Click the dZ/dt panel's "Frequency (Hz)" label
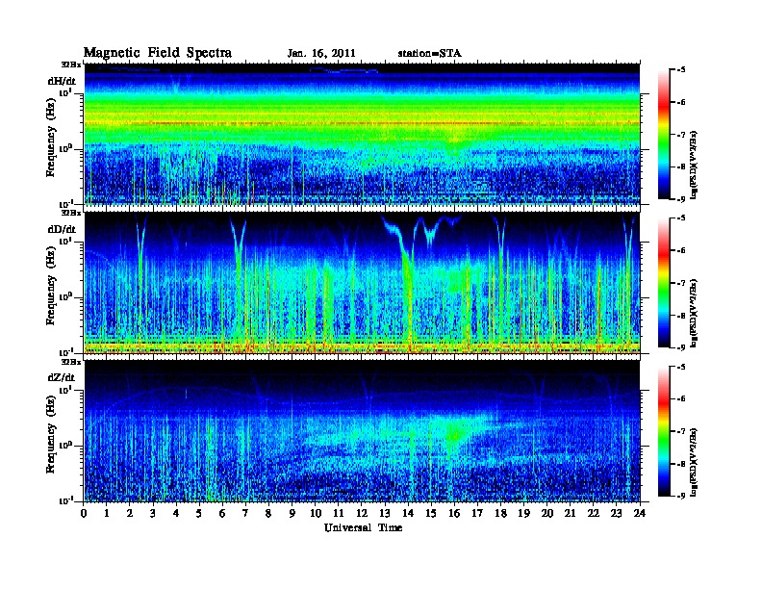This screenshot has height=589, width=762. coord(51,435)
